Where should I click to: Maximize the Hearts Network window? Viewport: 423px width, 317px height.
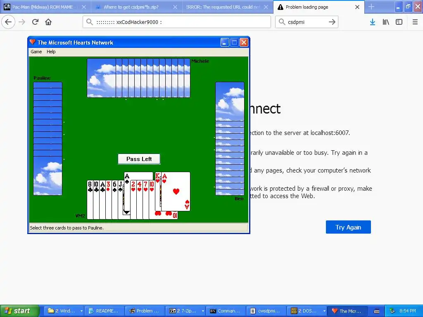[234, 43]
